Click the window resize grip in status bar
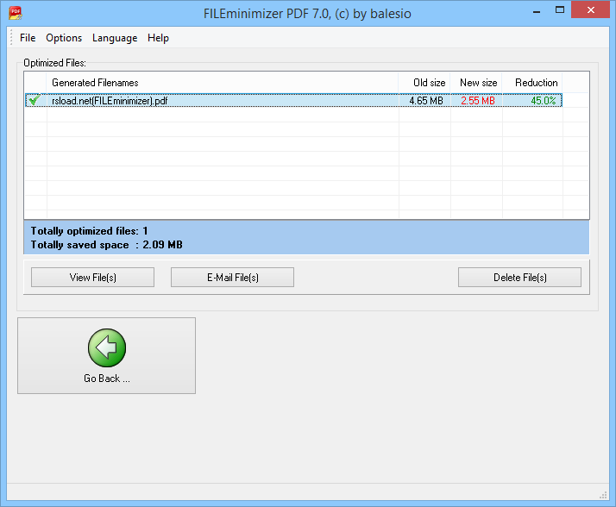Image resolution: width=616 pixels, height=507 pixels. pos(603,495)
